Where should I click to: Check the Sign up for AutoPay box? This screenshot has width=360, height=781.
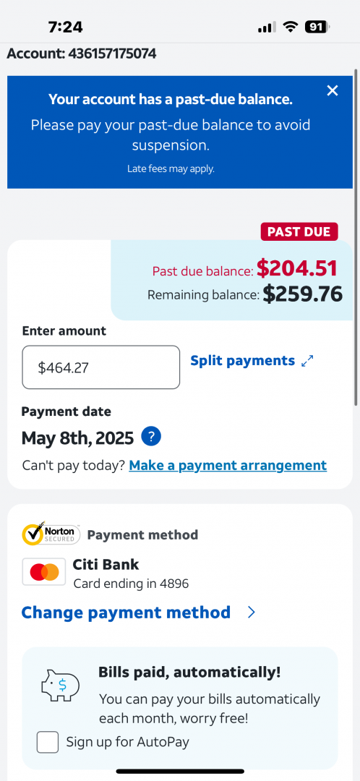[x=48, y=742]
